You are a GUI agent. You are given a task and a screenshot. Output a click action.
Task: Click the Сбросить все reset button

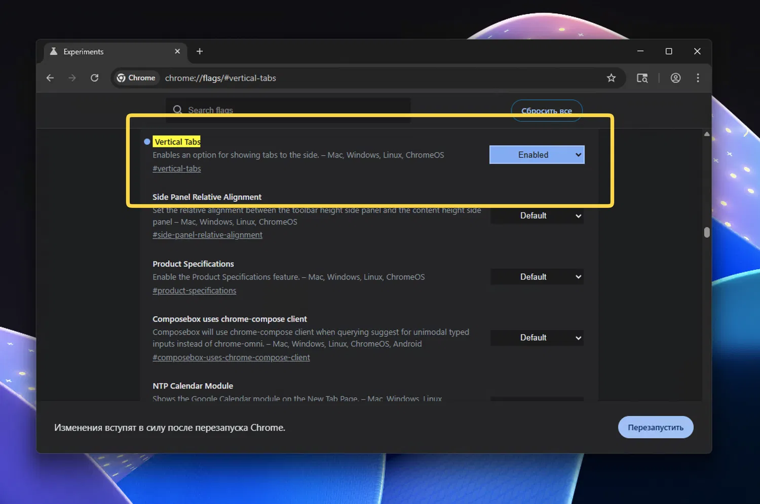(x=547, y=111)
